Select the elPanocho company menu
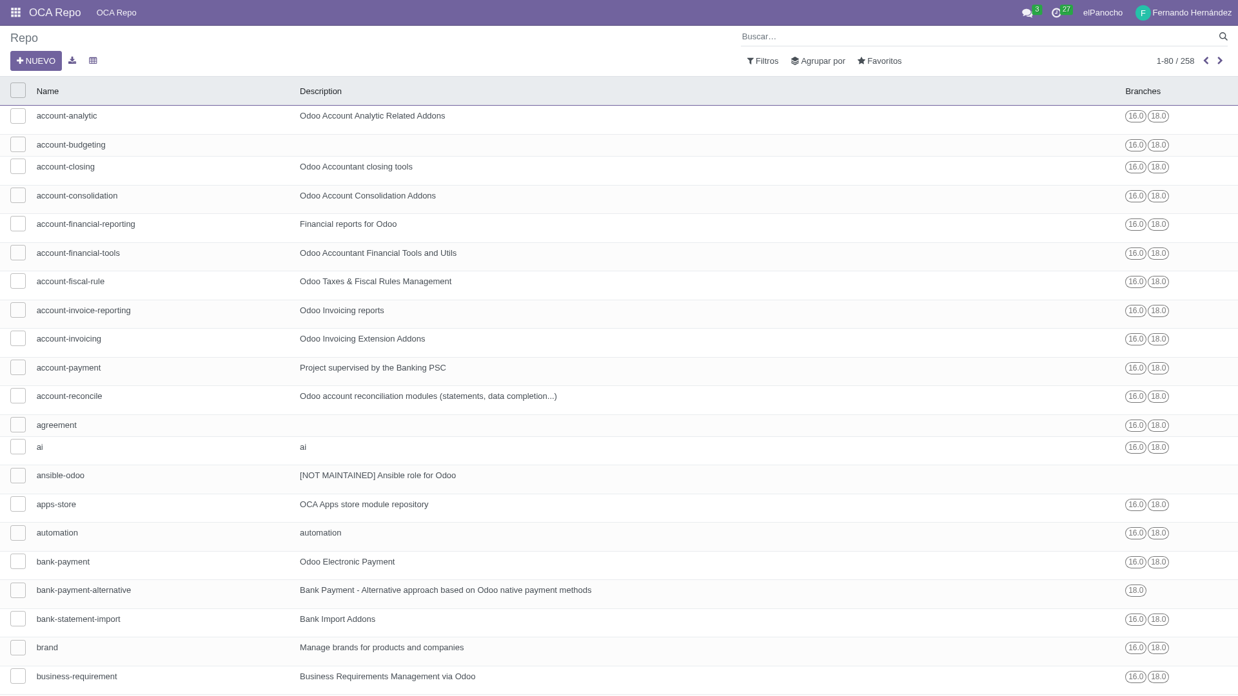The width and height of the screenshot is (1238, 696). pyautogui.click(x=1103, y=12)
